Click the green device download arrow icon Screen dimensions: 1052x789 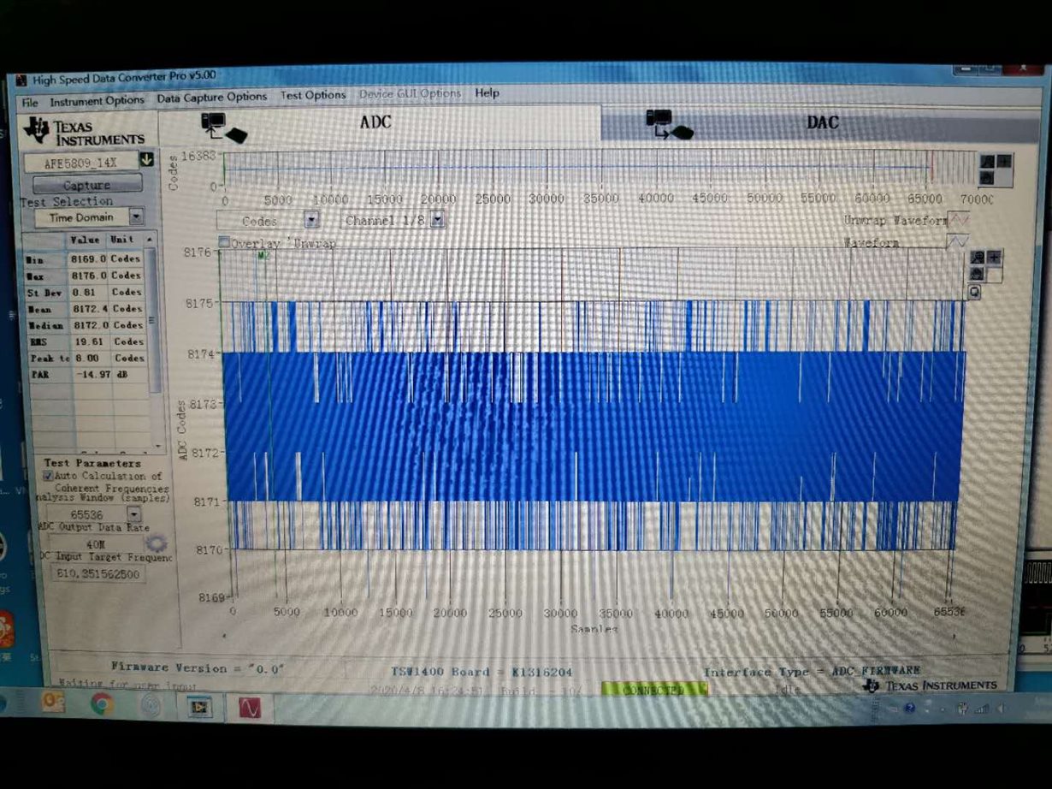coord(146,159)
